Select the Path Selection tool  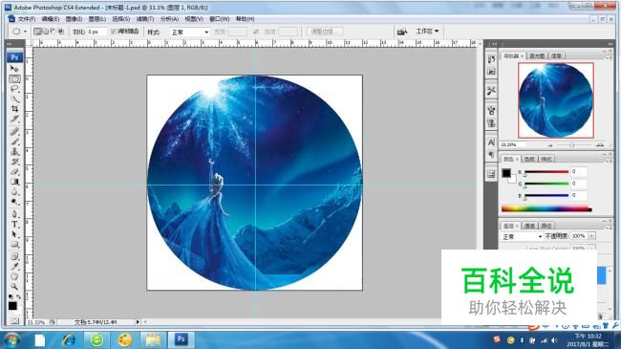click(x=14, y=234)
